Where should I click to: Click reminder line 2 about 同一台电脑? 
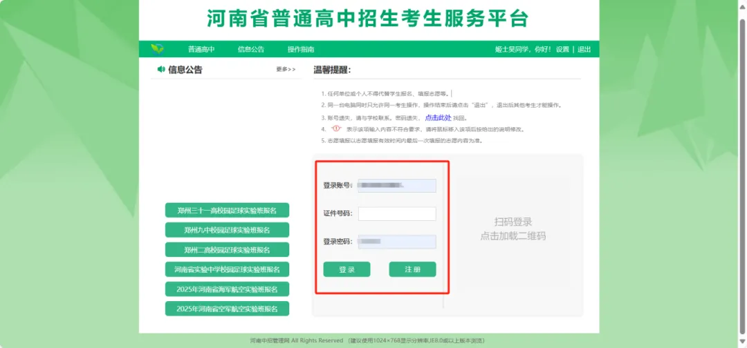point(441,106)
